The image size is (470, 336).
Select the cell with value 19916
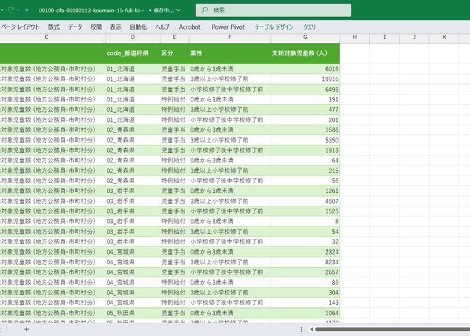[305, 79]
